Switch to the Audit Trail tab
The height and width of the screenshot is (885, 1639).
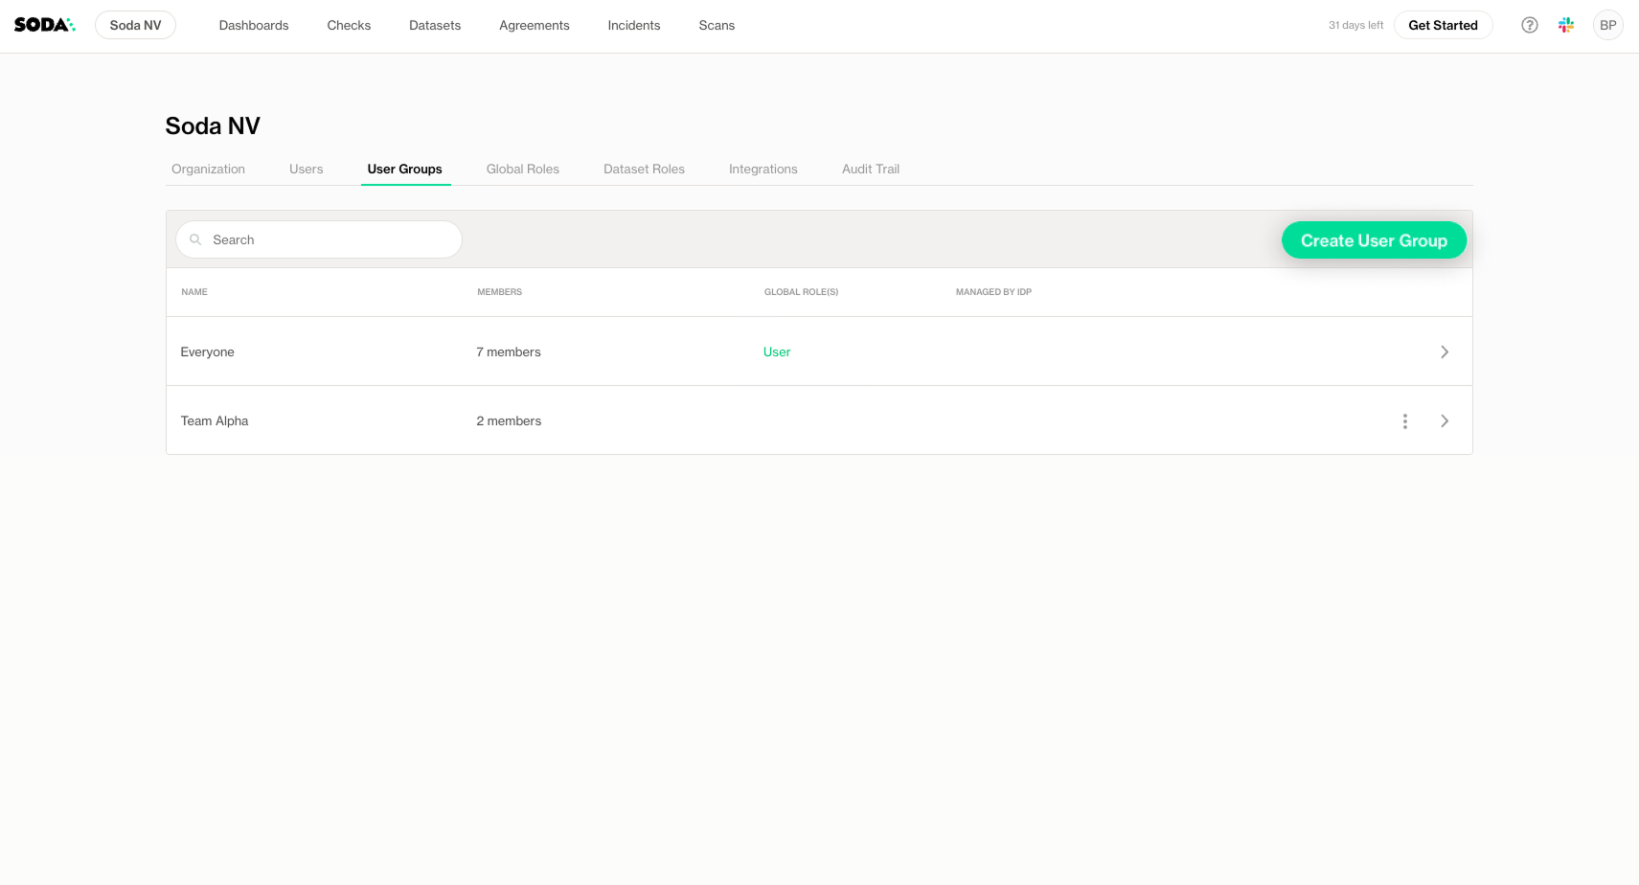click(870, 170)
